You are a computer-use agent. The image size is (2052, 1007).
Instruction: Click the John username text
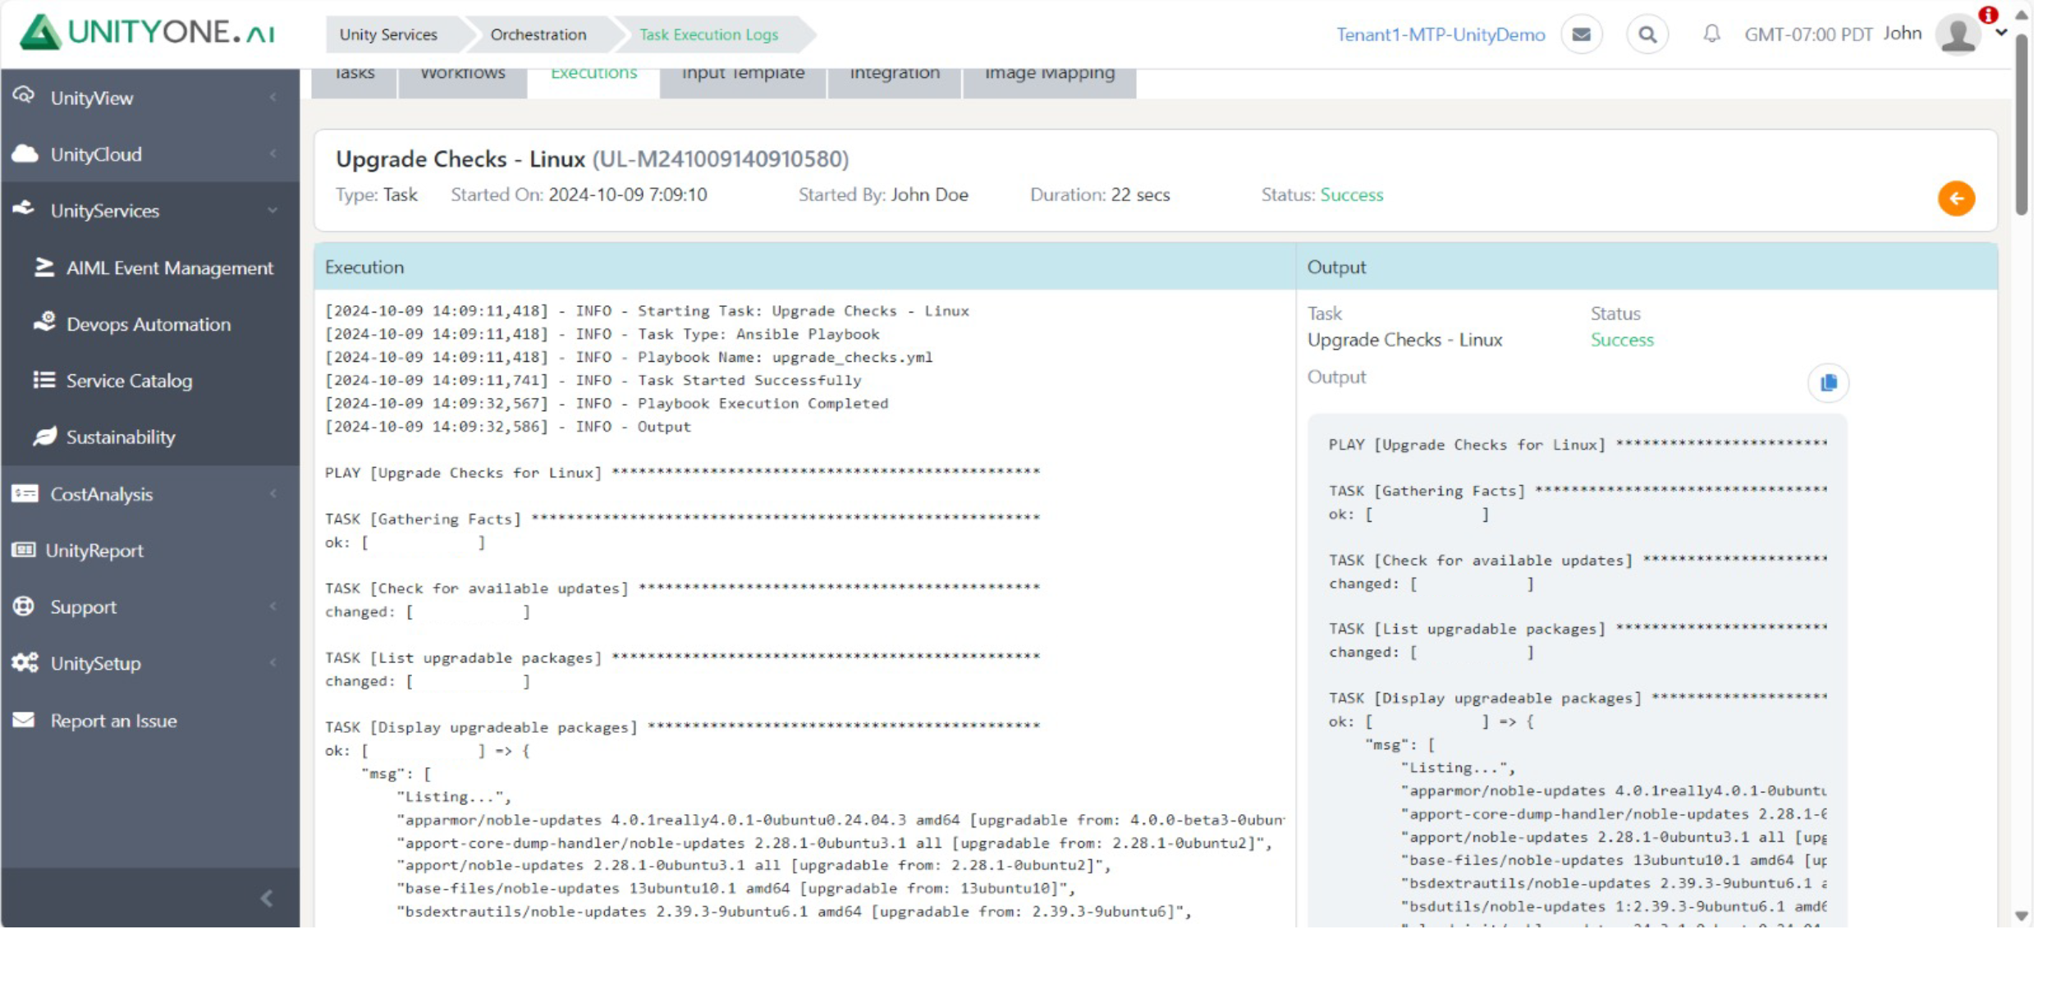(1903, 34)
